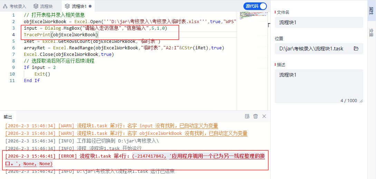Viewport: 376px width, 179px height.
Task: Click the Excel.Close code line
Action: [x=69, y=54]
